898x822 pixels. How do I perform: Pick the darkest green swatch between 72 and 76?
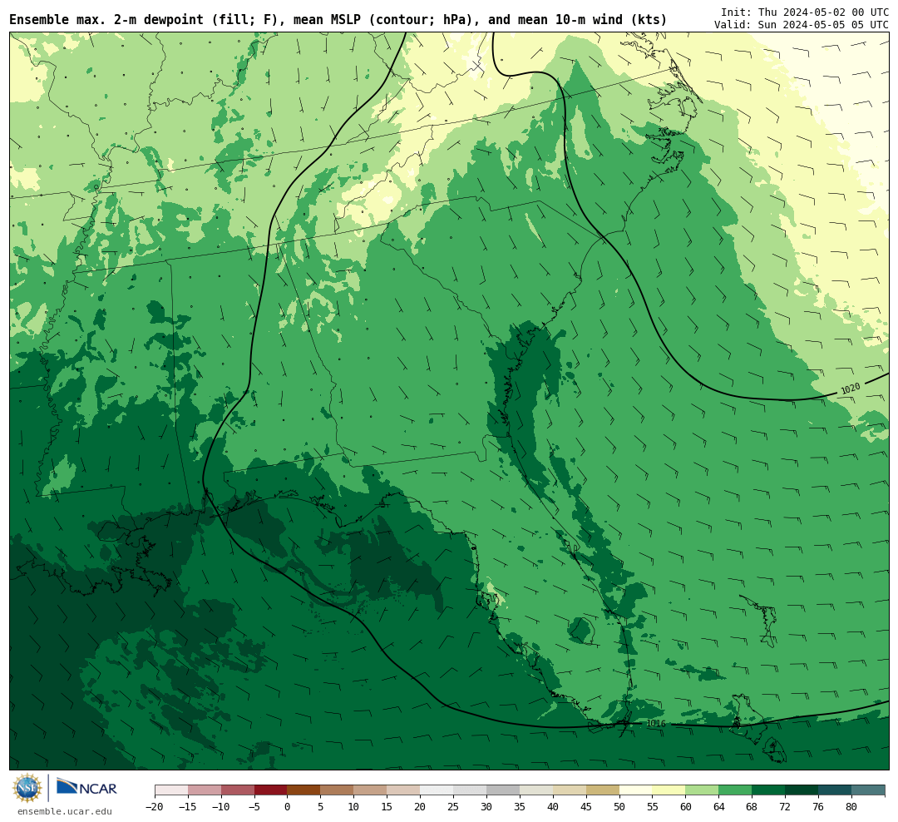tap(802, 790)
